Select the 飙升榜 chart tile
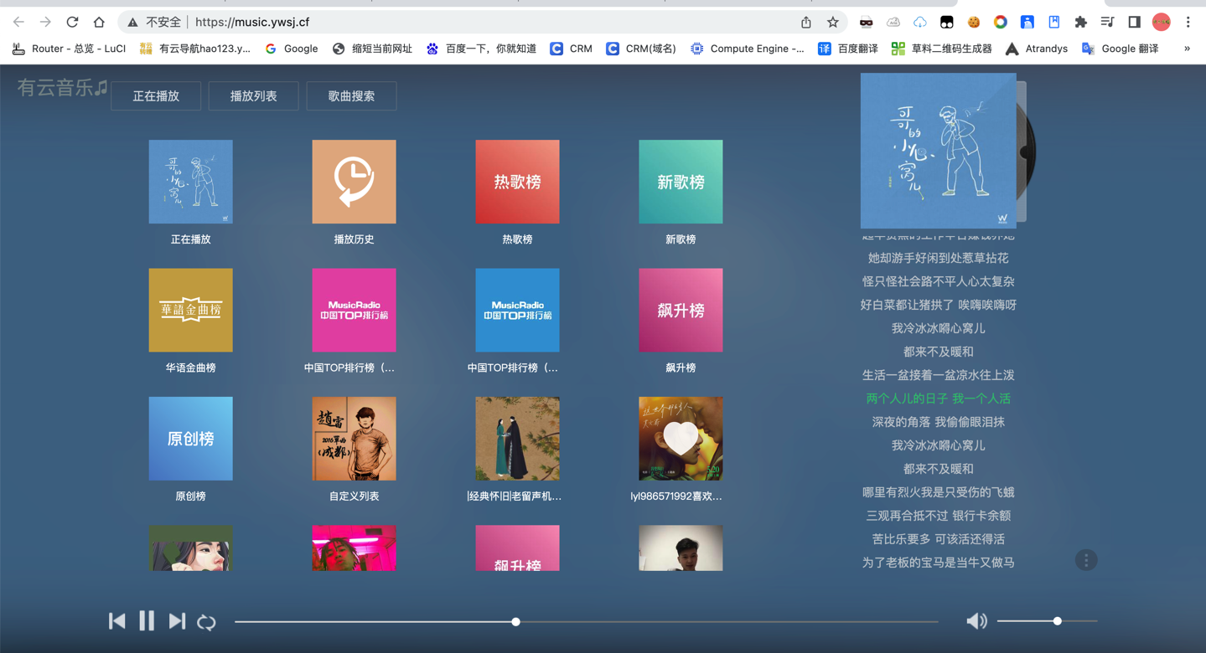1206x653 pixels. click(x=681, y=311)
